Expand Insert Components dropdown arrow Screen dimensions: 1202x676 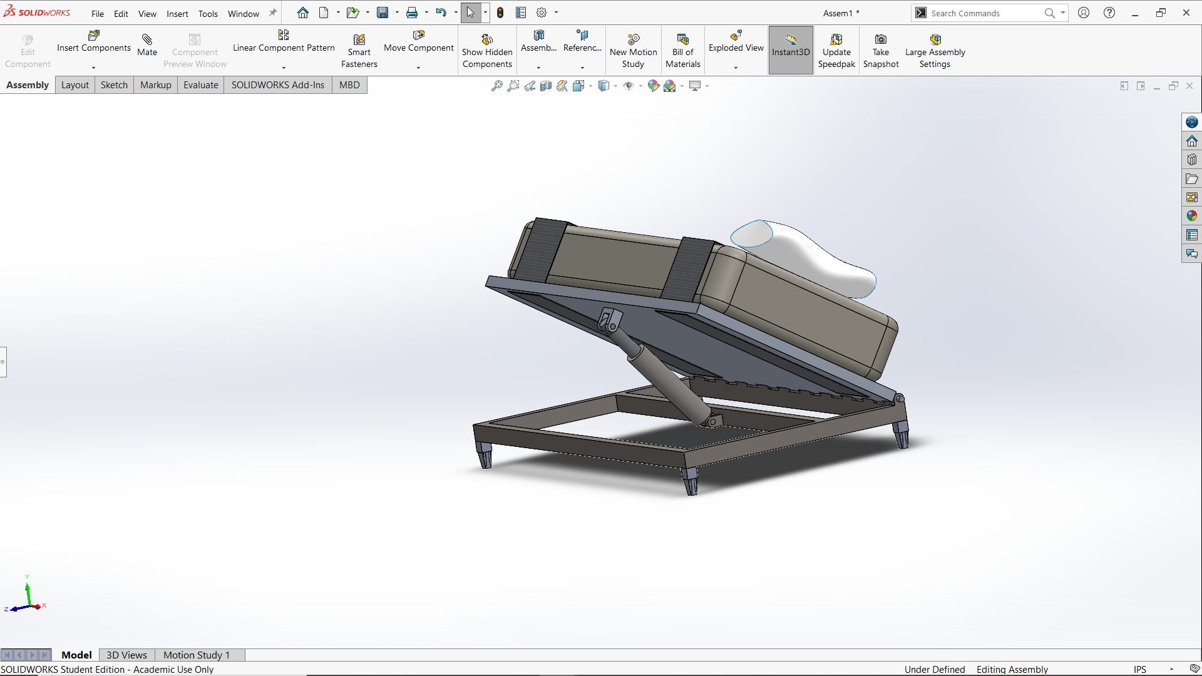(x=94, y=68)
